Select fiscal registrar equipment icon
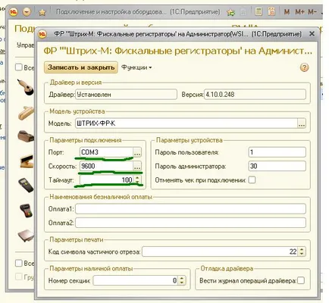 click(26, 136)
